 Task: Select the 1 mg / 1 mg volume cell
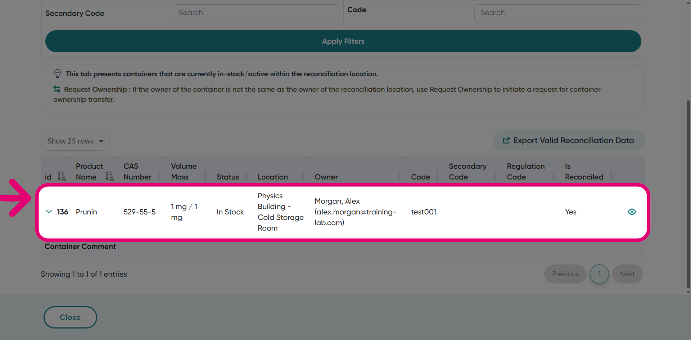click(x=184, y=212)
